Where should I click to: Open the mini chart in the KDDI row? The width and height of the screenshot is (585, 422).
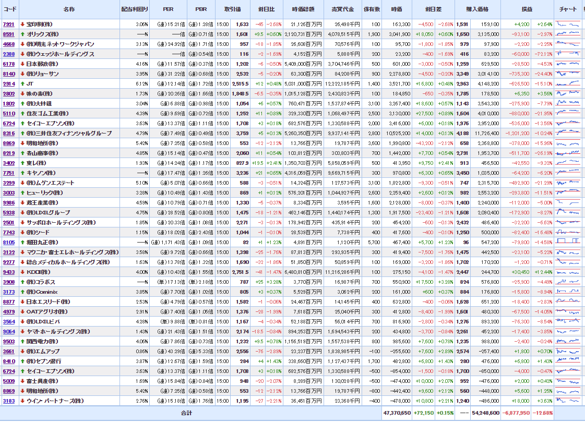click(568, 272)
